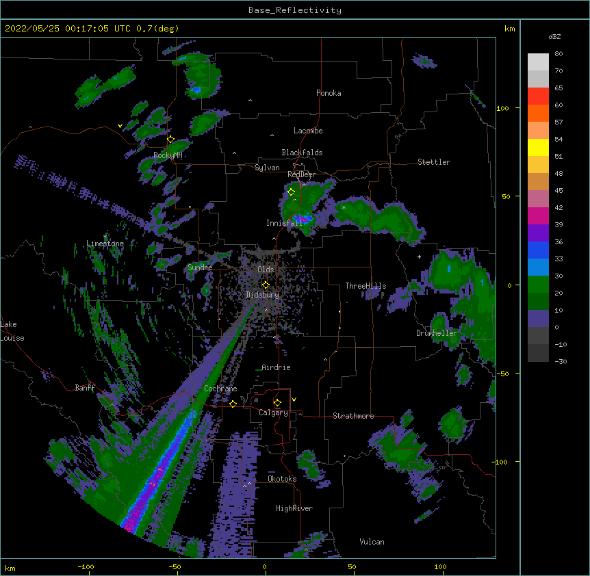
Task: Click the Calgary city label
Action: 273,413
